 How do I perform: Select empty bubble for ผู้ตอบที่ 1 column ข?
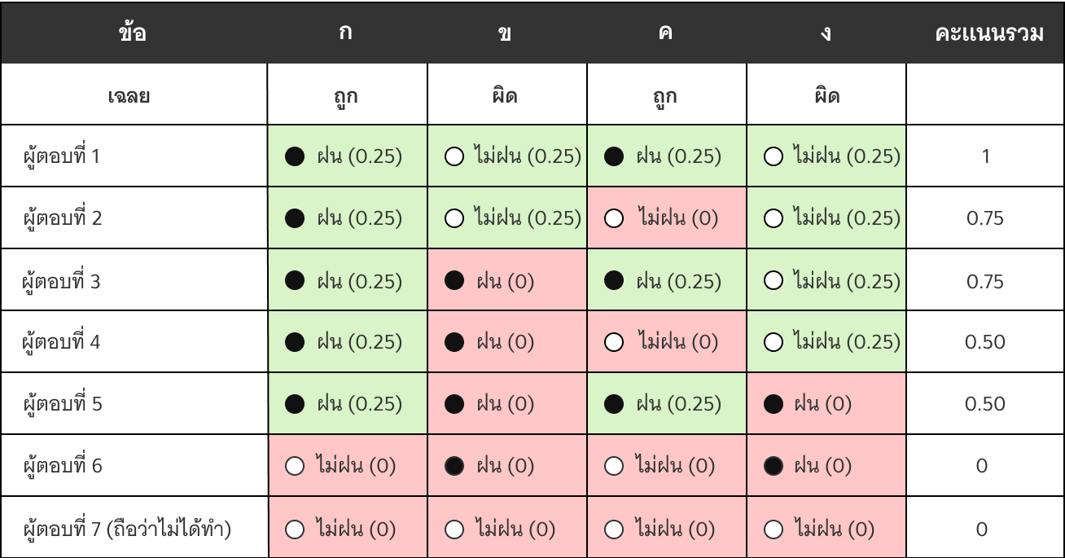coord(455,156)
